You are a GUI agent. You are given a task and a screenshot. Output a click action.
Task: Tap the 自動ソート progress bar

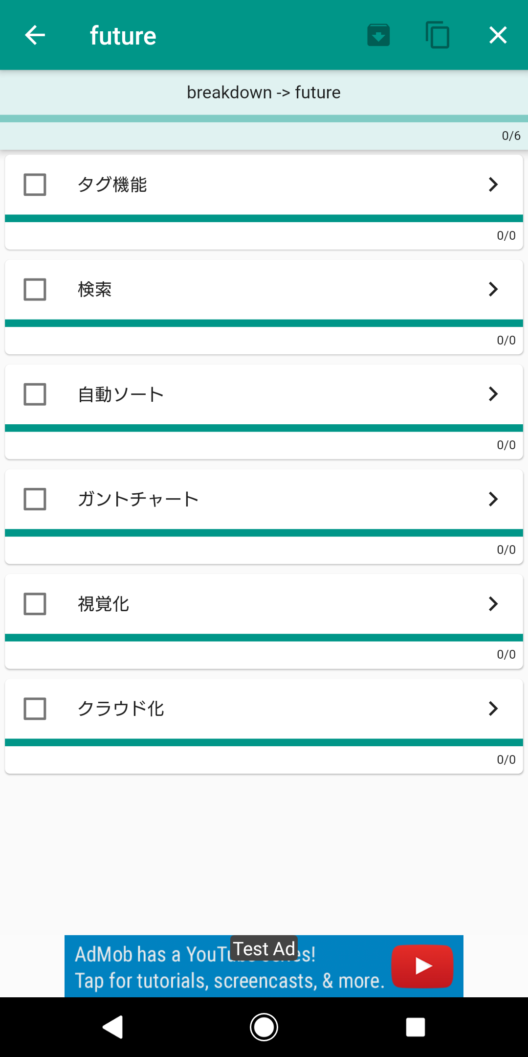[x=264, y=428]
